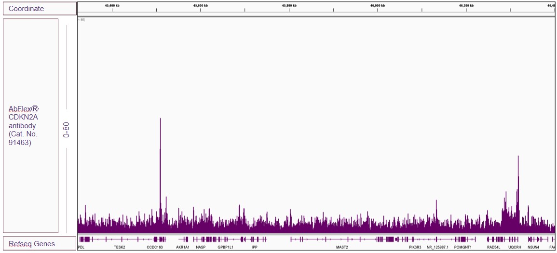The height and width of the screenshot is (253, 557).
Task: Select the POMGNT1 gene label
Action: (x=463, y=247)
